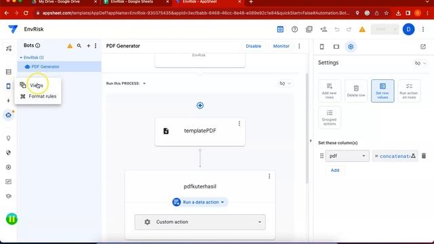Open the header three-dot more menu
The image size is (434, 244).
pos(423,29)
